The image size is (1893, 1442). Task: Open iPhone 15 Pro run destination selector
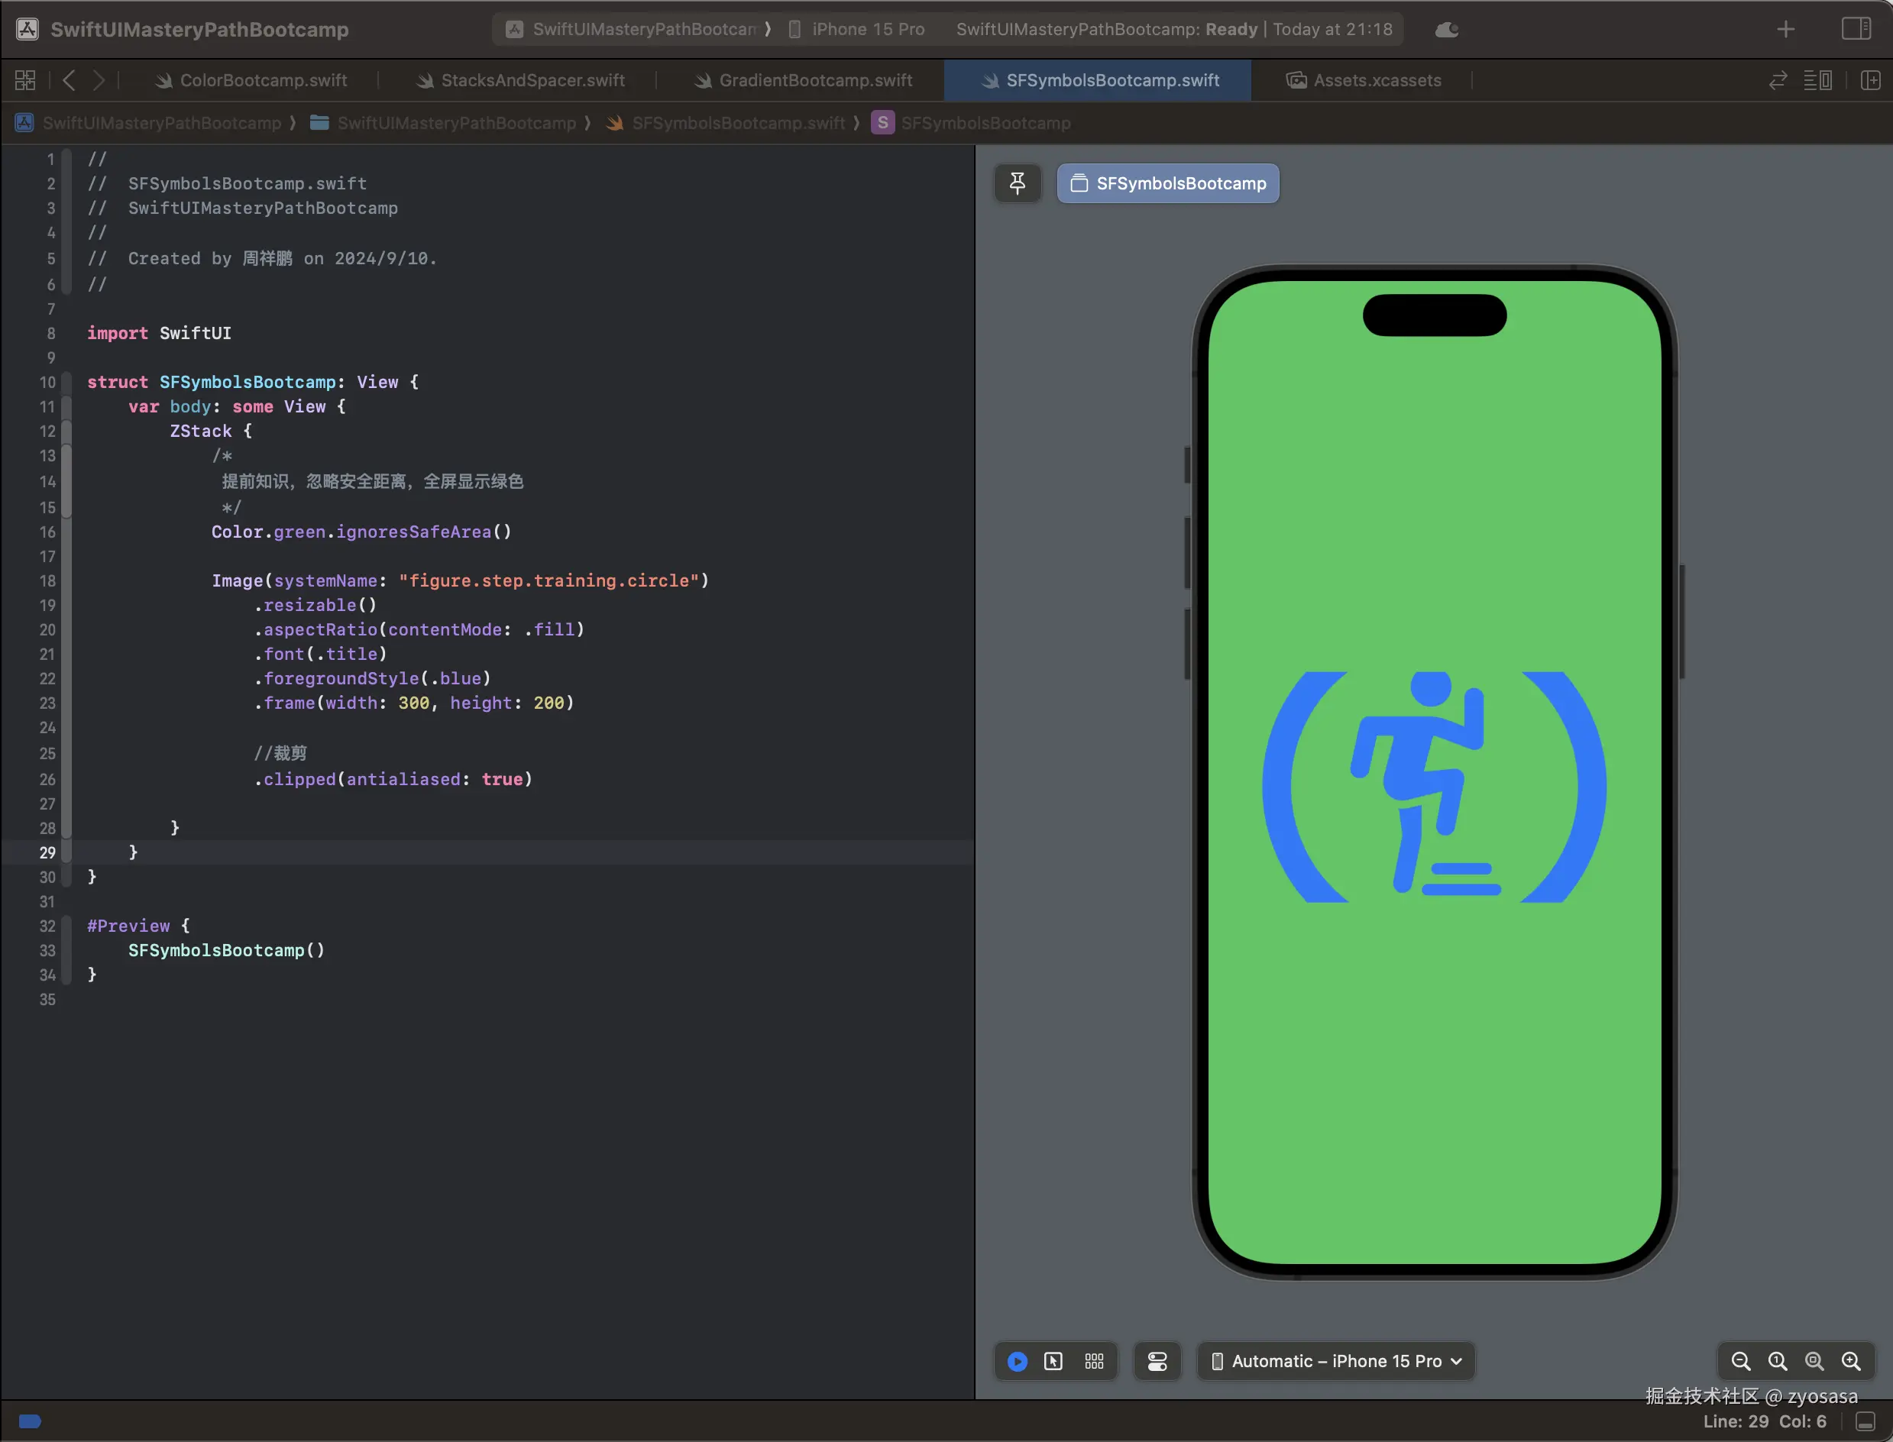coord(867,29)
